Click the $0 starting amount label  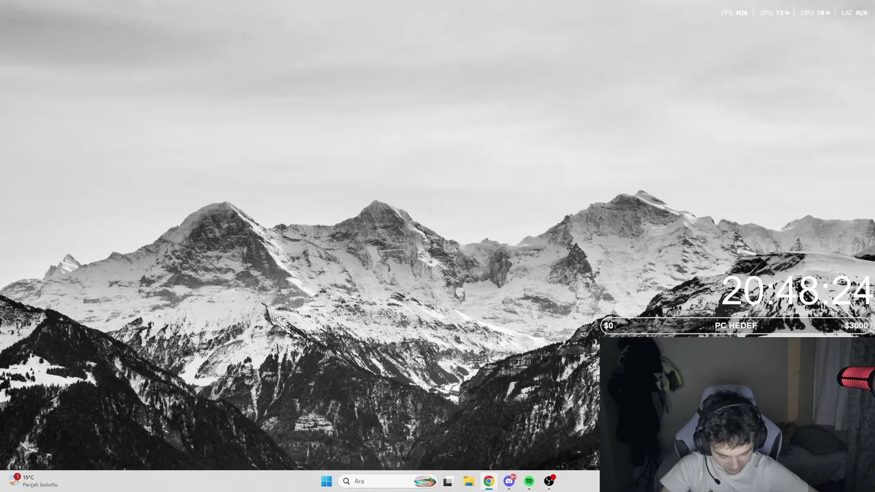[x=608, y=326]
